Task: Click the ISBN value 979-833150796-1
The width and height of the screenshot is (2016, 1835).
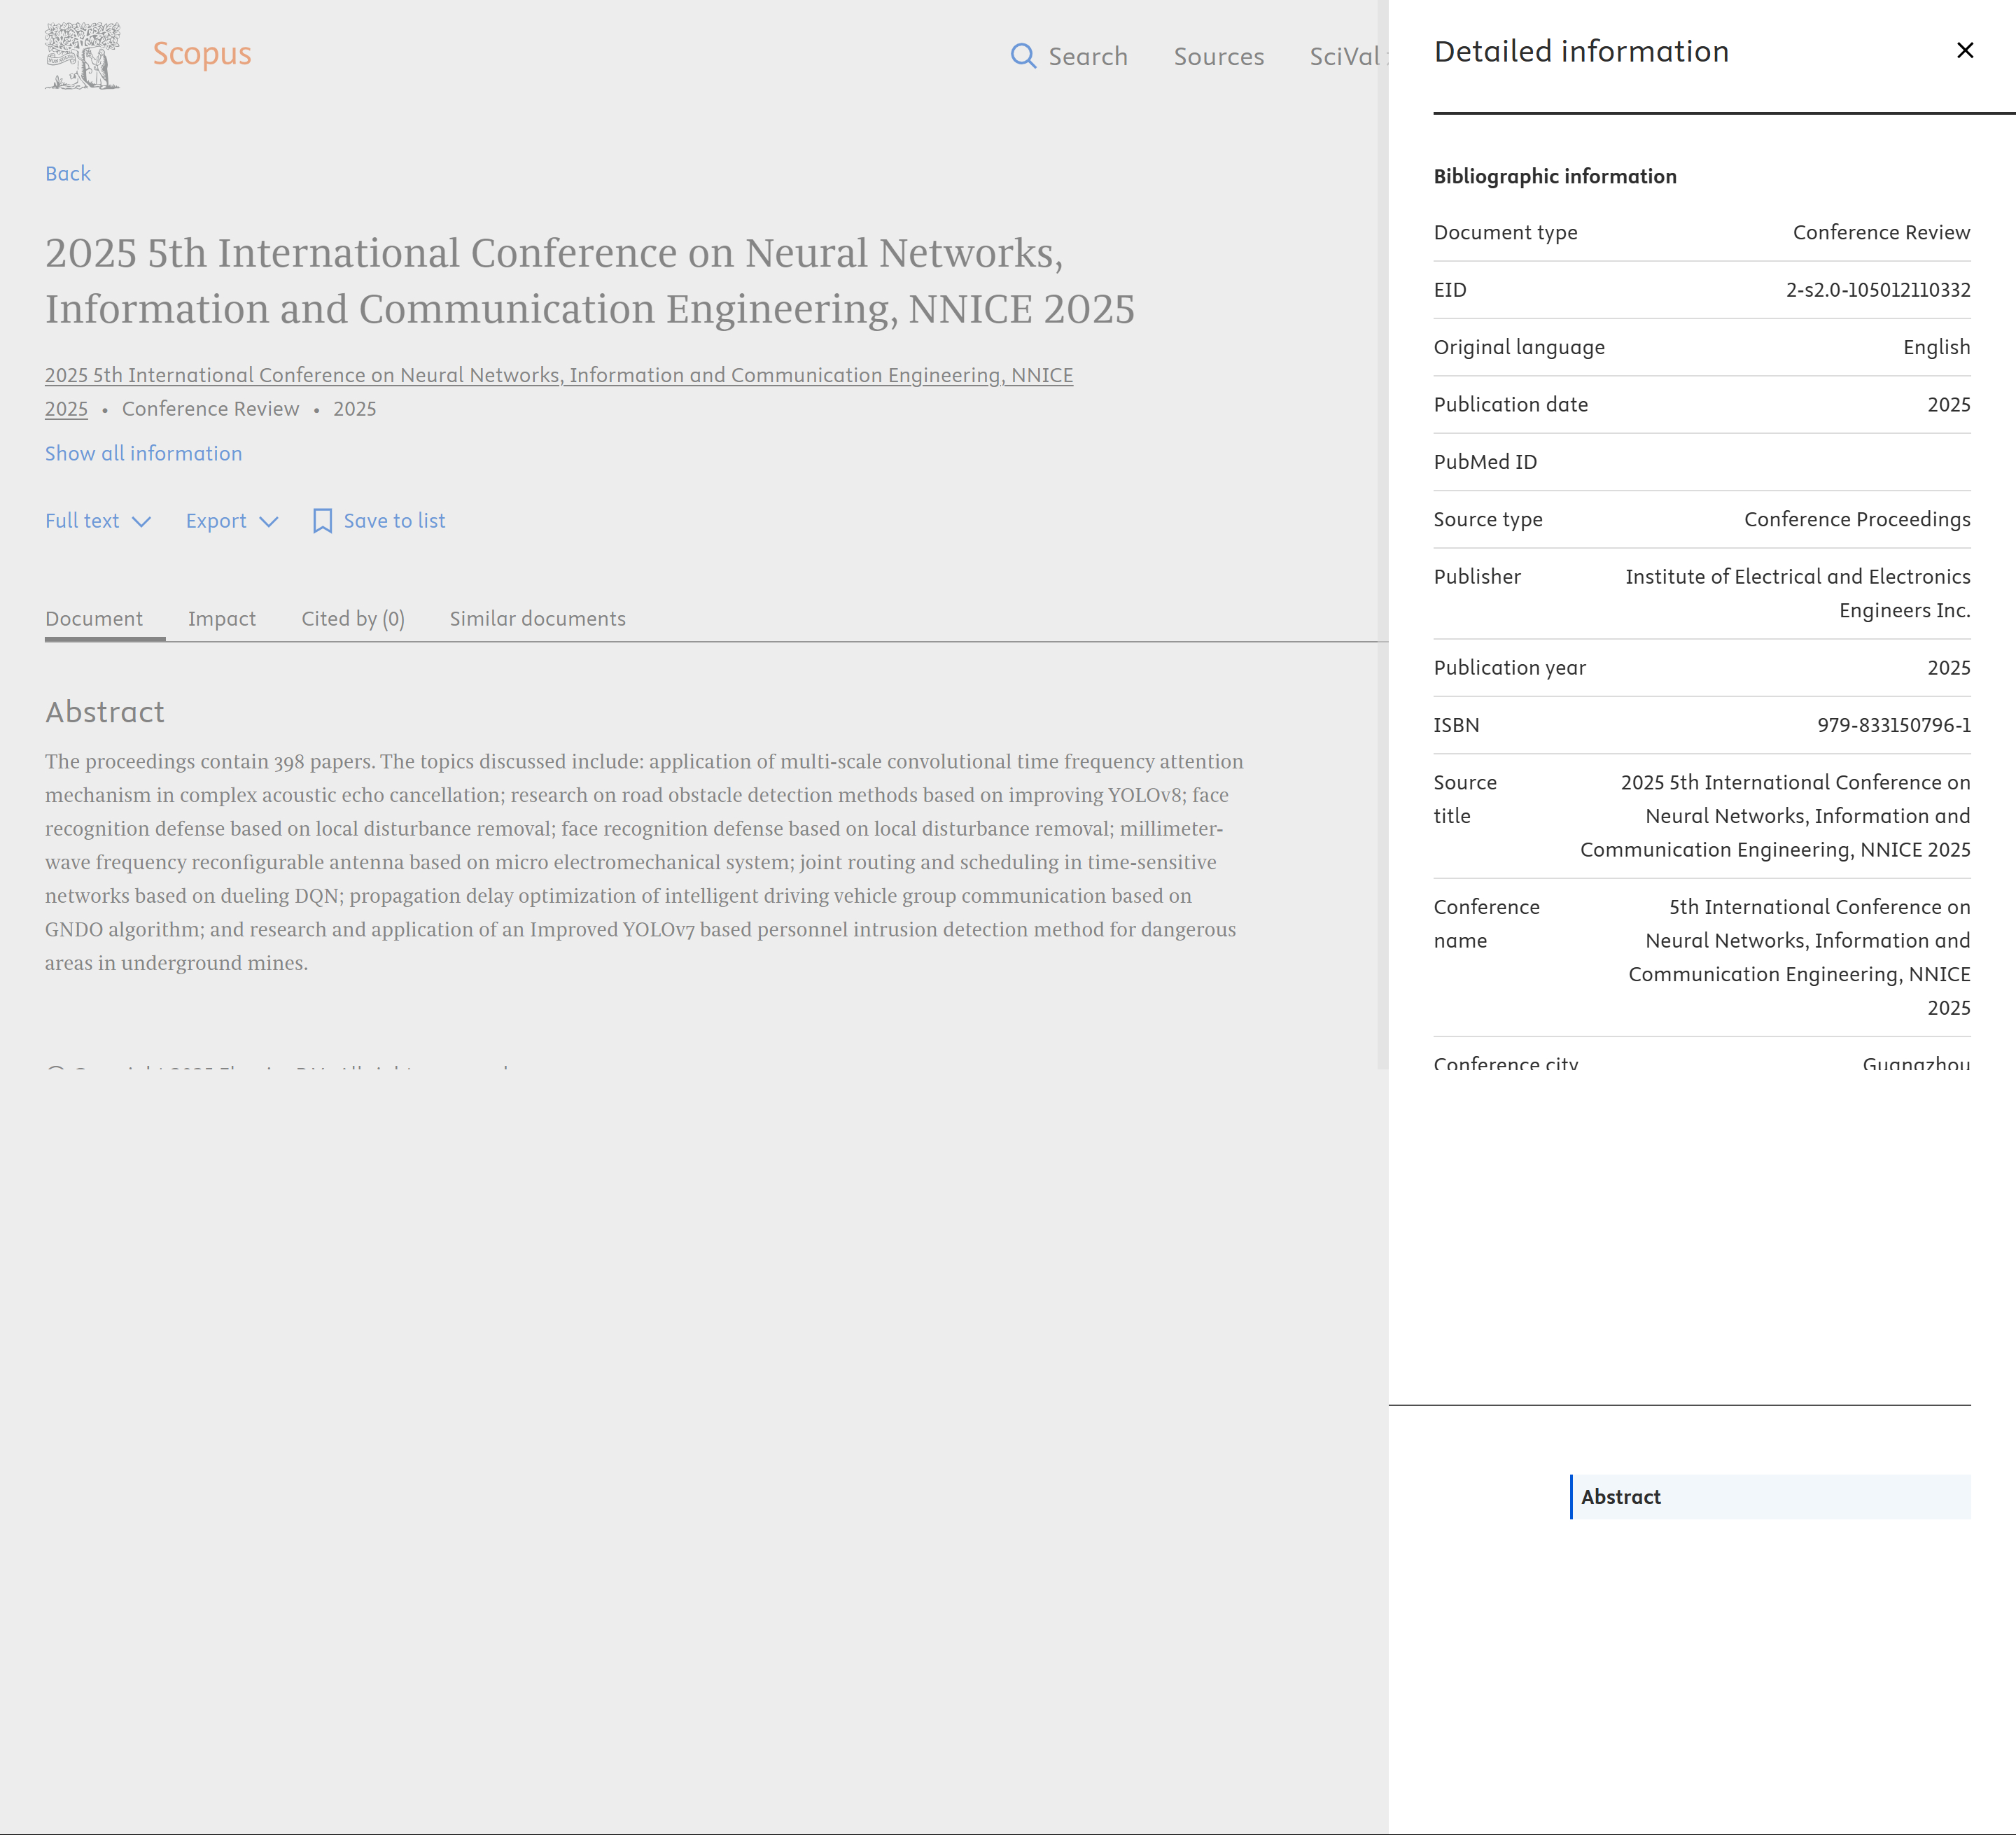Action: 1894,725
